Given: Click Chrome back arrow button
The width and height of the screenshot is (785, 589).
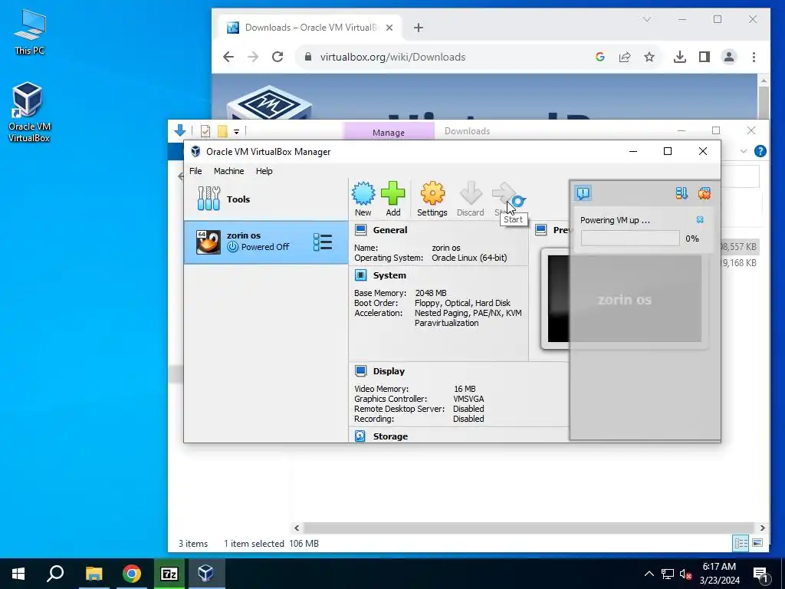Looking at the screenshot, I should (228, 57).
